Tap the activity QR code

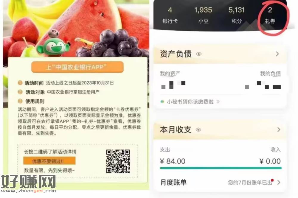point(118,161)
